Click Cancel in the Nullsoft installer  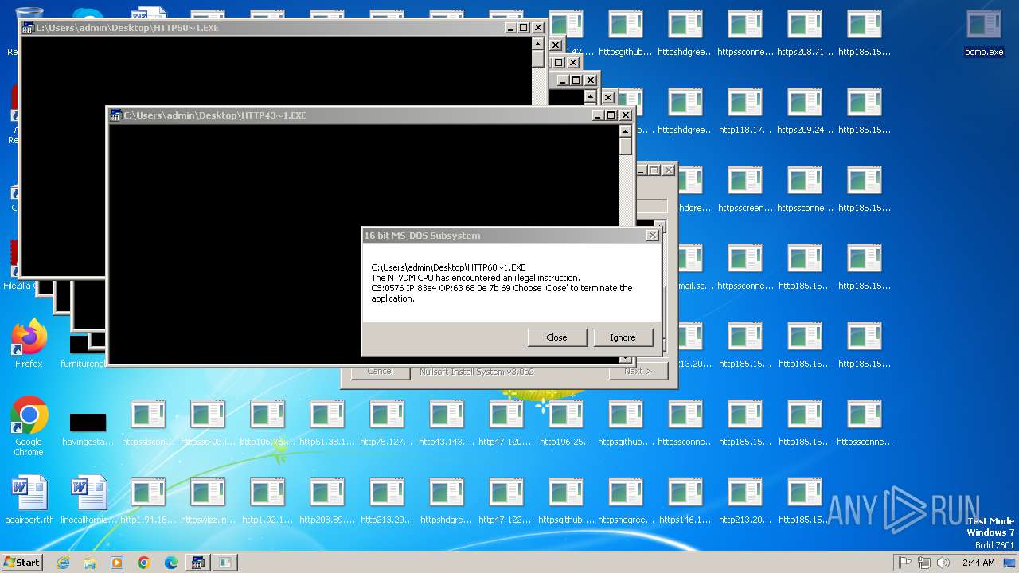380,372
